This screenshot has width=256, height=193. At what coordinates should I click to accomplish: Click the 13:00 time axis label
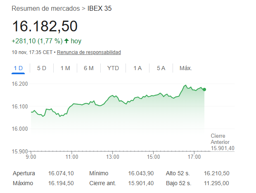coord(113,157)
